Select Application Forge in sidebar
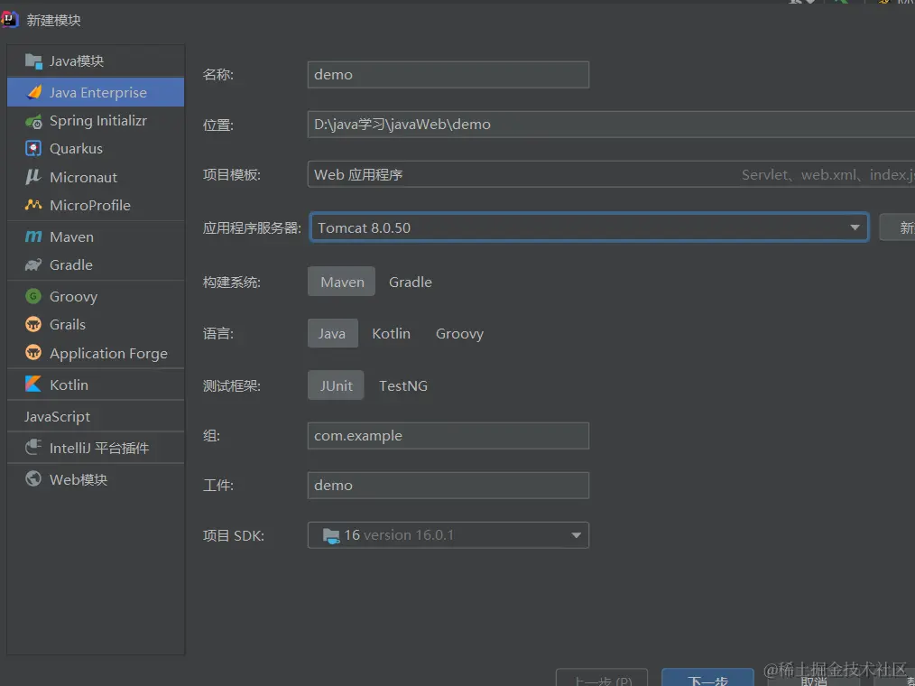 (96, 353)
